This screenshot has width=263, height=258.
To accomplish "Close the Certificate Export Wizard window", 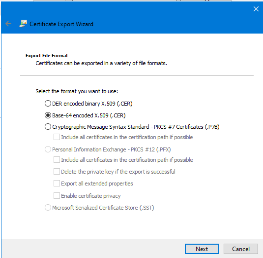I will (256, 9).
